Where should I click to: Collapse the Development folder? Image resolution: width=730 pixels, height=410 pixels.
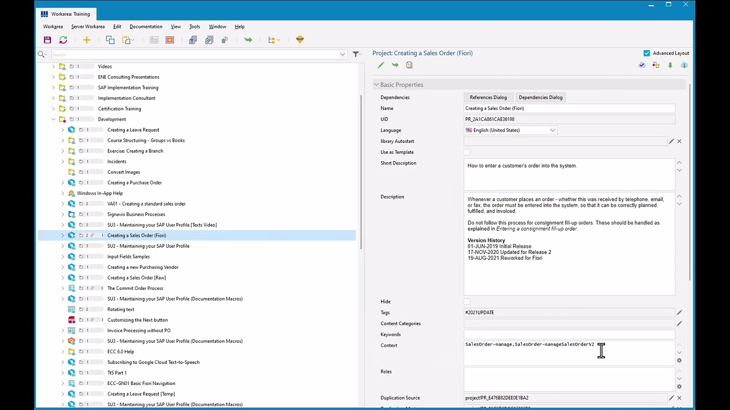(x=54, y=120)
